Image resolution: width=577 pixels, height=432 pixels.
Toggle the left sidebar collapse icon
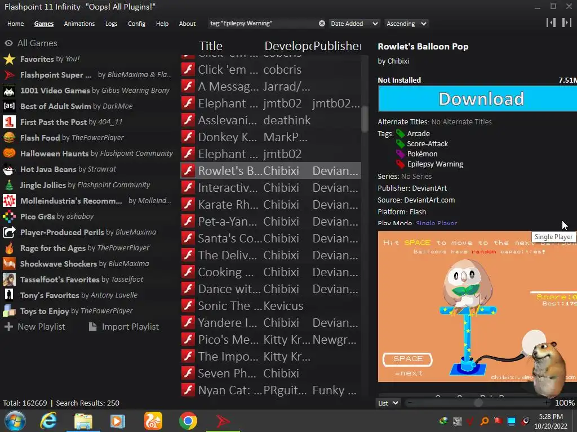(x=551, y=22)
